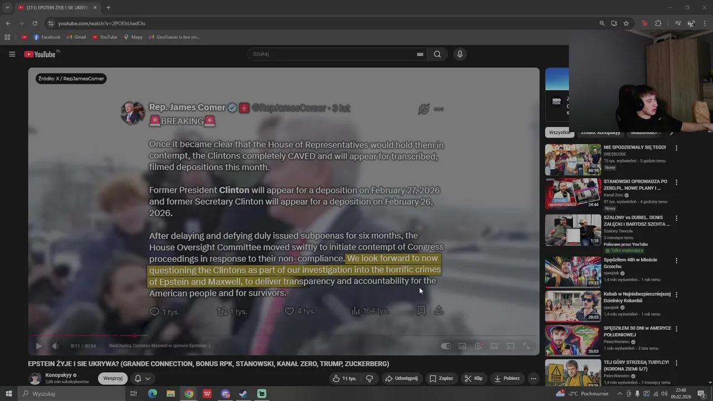Image resolution: width=713 pixels, height=401 pixels.
Task: Open options for 'NIE SPODZIEWAŁY SIĘ TEGO!'
Action: tap(677, 148)
